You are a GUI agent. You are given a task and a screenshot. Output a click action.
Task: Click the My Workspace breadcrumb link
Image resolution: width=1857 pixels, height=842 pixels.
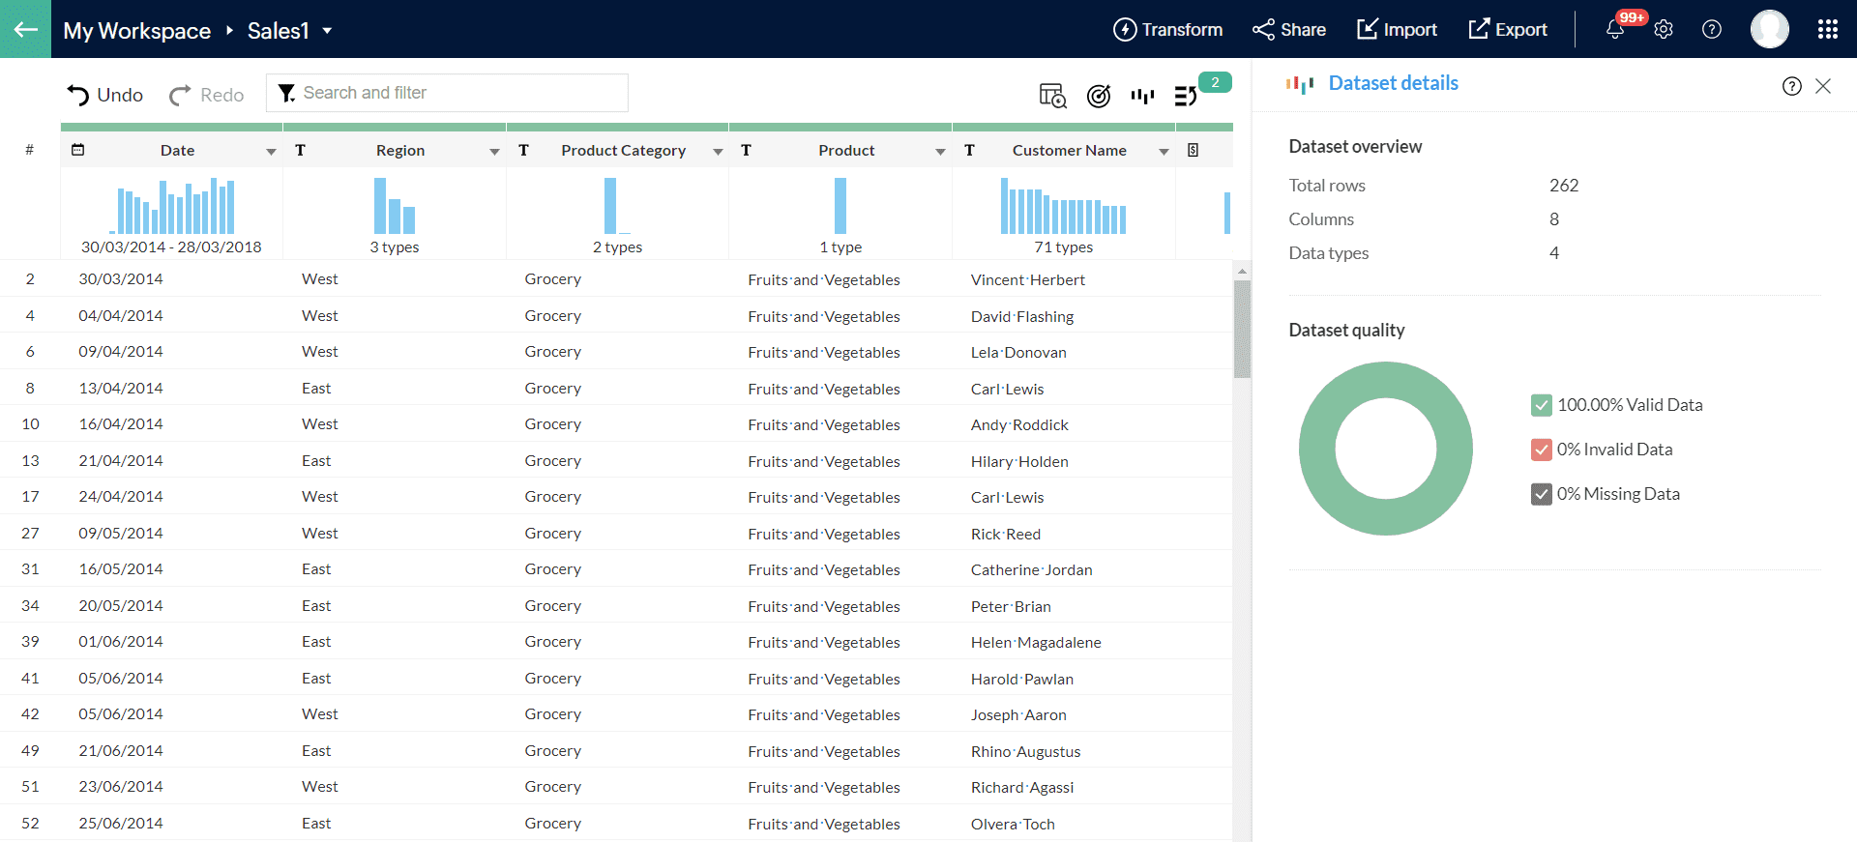click(x=136, y=31)
